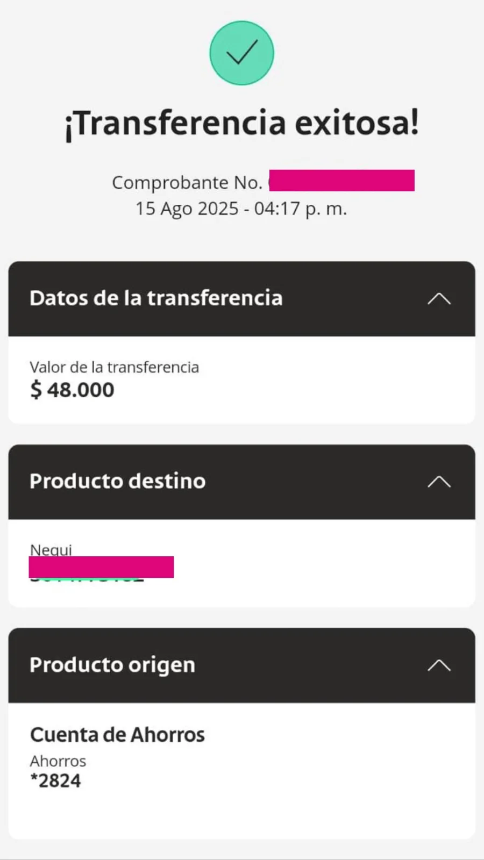
Task: Click the account number ending *2824
Action: [55, 781]
